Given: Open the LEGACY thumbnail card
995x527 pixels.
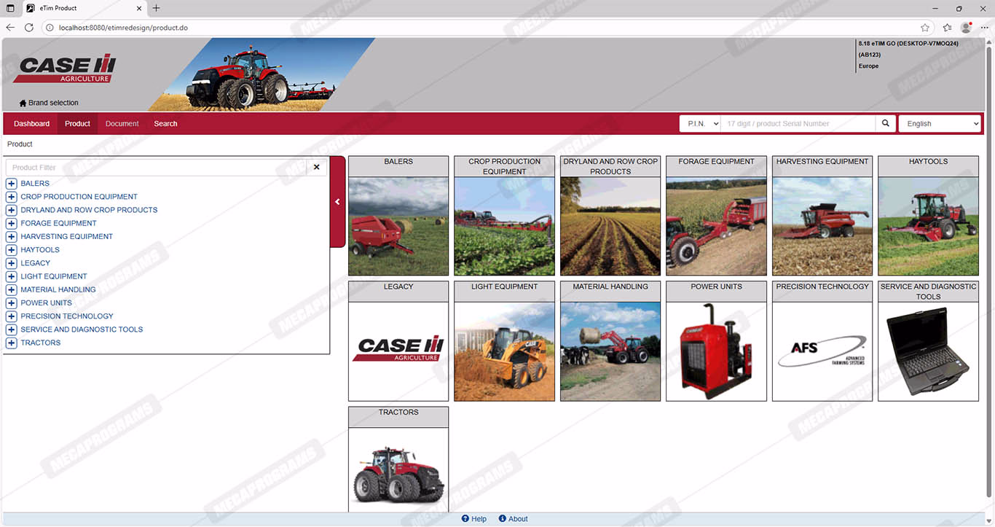Looking at the screenshot, I should click(398, 341).
